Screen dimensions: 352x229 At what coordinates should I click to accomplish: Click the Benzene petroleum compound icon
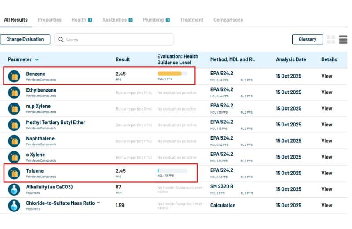point(14,76)
